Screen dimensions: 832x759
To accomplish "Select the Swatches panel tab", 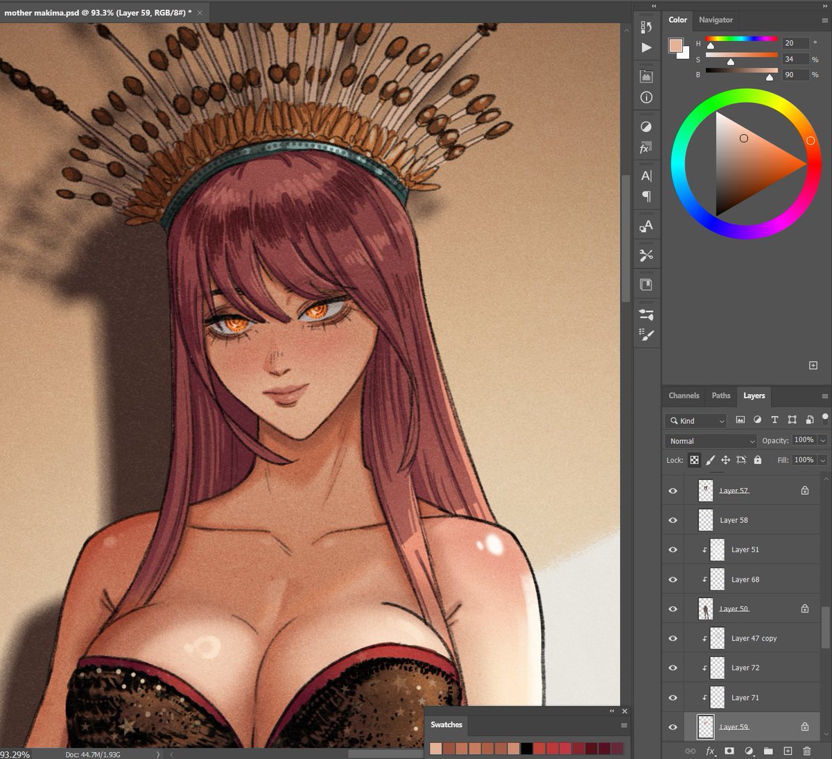I will (447, 724).
